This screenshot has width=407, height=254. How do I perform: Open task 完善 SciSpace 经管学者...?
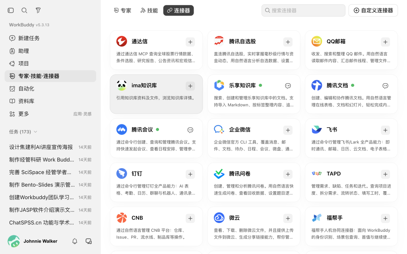point(50,172)
